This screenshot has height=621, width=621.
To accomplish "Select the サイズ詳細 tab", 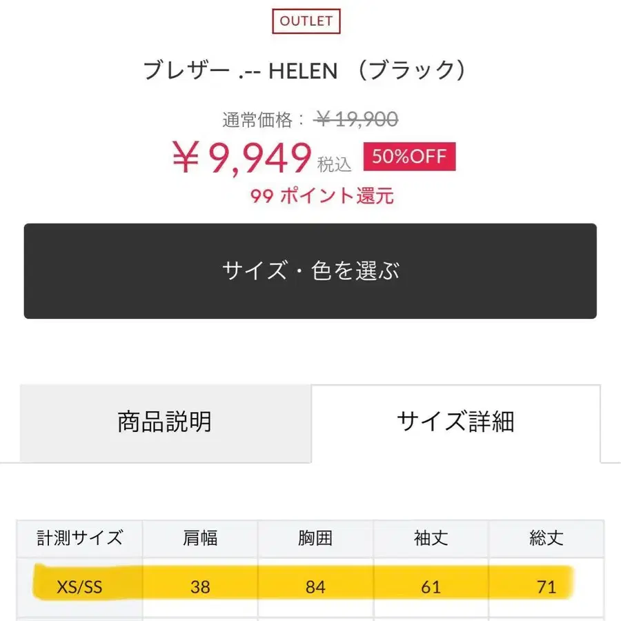I will (x=455, y=423).
